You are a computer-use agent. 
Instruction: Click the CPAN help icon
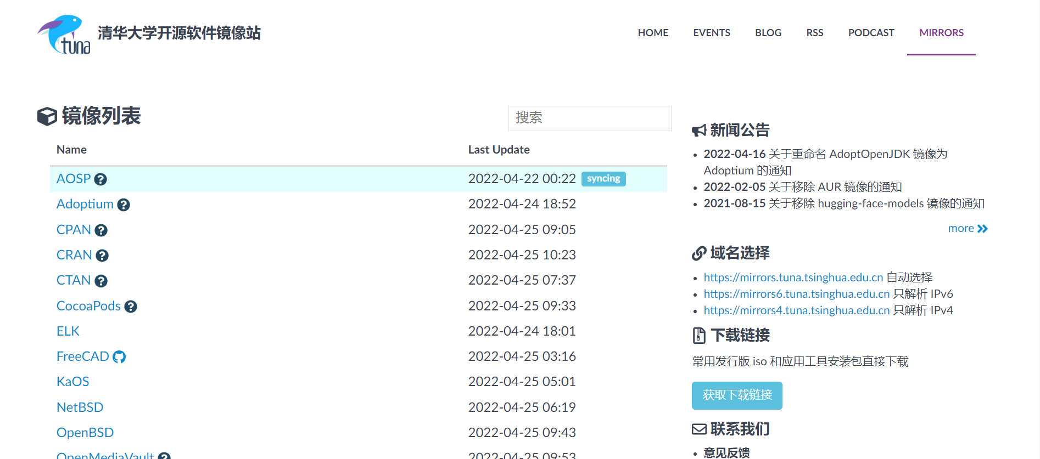[x=101, y=230]
